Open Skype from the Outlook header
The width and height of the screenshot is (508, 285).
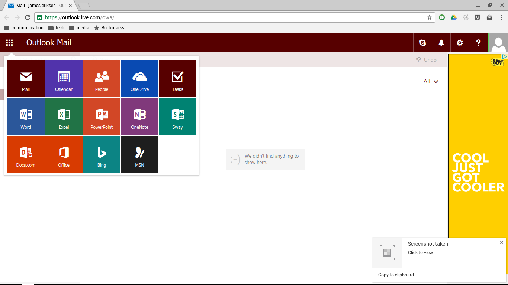[422, 43]
